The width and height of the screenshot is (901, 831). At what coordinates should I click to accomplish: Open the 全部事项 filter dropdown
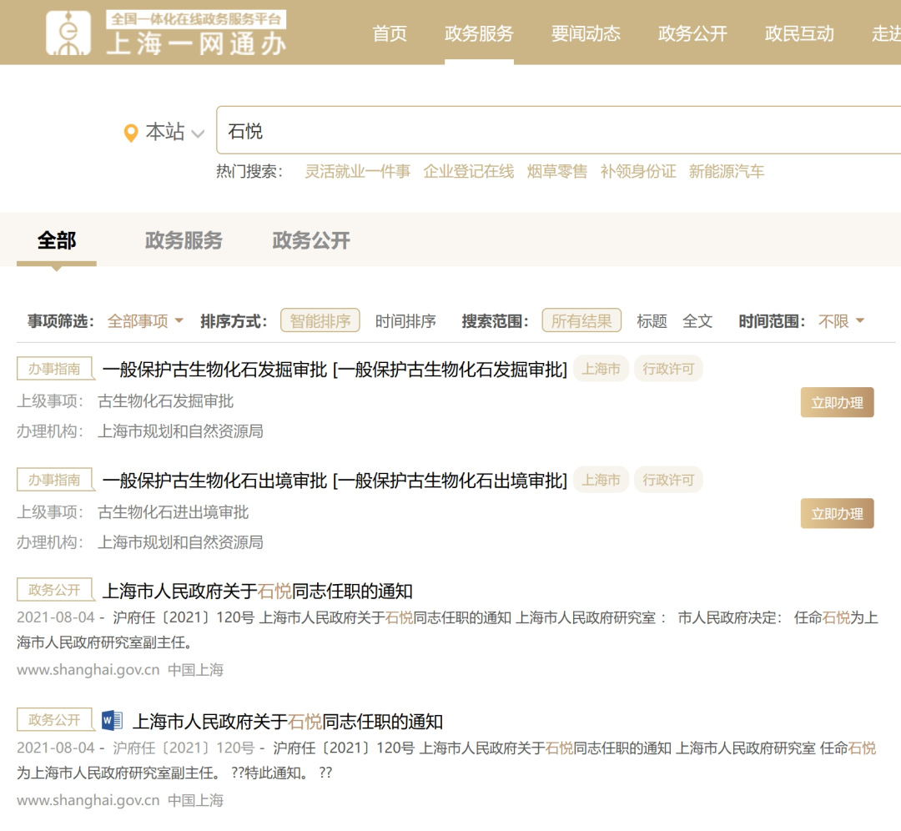(x=145, y=320)
